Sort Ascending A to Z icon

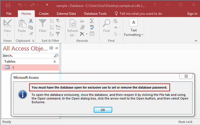pyautogui.click(x=52, y=21)
